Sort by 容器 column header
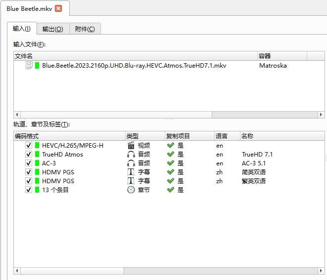The image size is (327, 280). (x=282, y=56)
